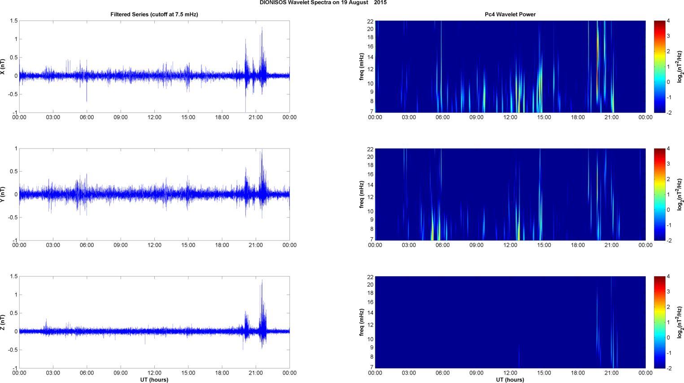Screen dimensions: 684x383
Task: Click the 0 tick on the middle colorbar
Action: [x=668, y=210]
